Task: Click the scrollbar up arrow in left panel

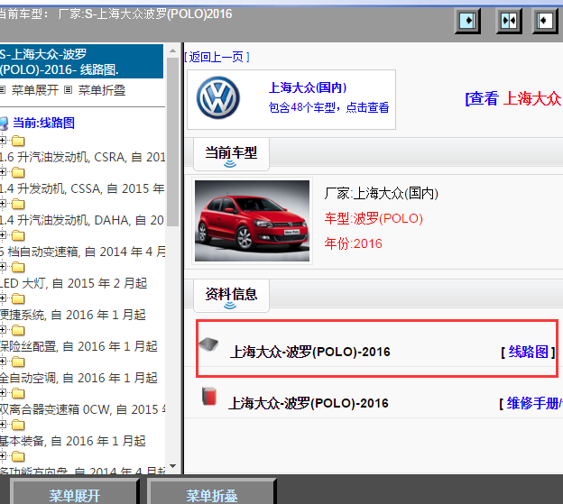Action: pos(172,50)
